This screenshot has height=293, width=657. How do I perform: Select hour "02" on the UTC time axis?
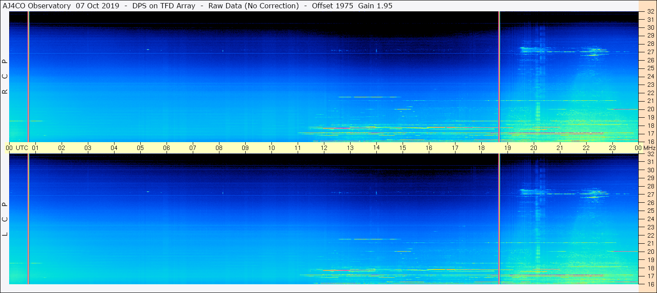coord(62,148)
